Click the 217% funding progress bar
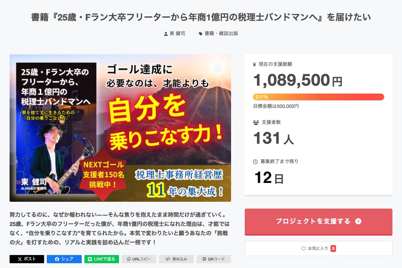The image size is (402, 268). click(318, 97)
